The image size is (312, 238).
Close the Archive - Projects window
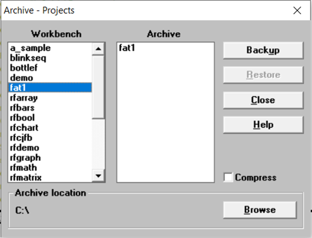(297, 10)
